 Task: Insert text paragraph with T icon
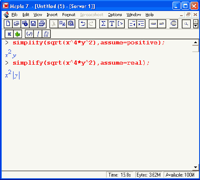(112, 24)
